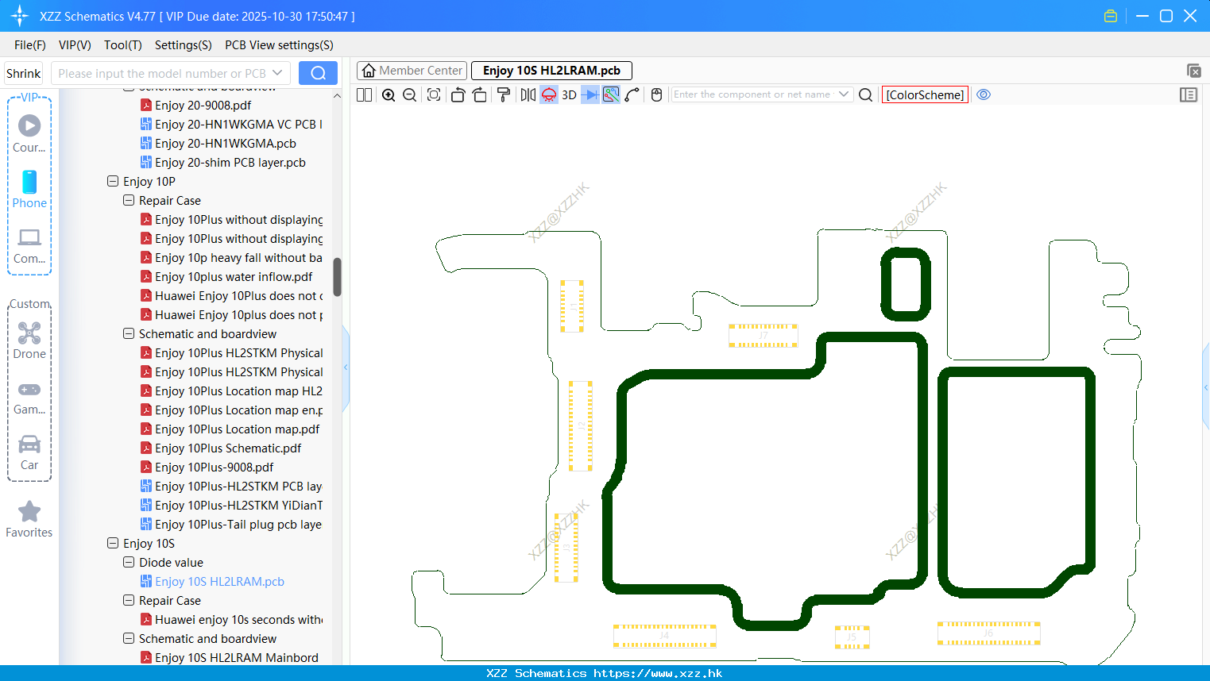The image size is (1210, 681).
Task: Click the zoom out magnifier icon
Action: coord(410,94)
